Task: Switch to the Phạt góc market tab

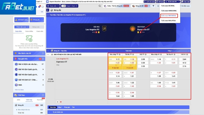Action: pos(67,107)
